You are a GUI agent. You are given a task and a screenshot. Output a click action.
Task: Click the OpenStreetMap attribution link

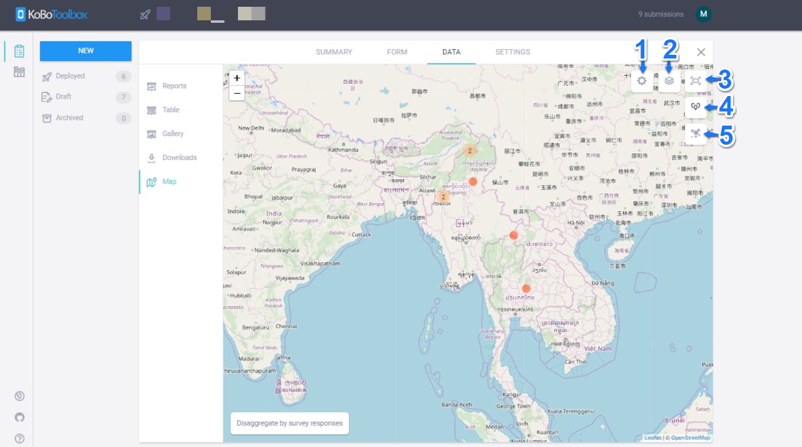[x=690, y=438]
